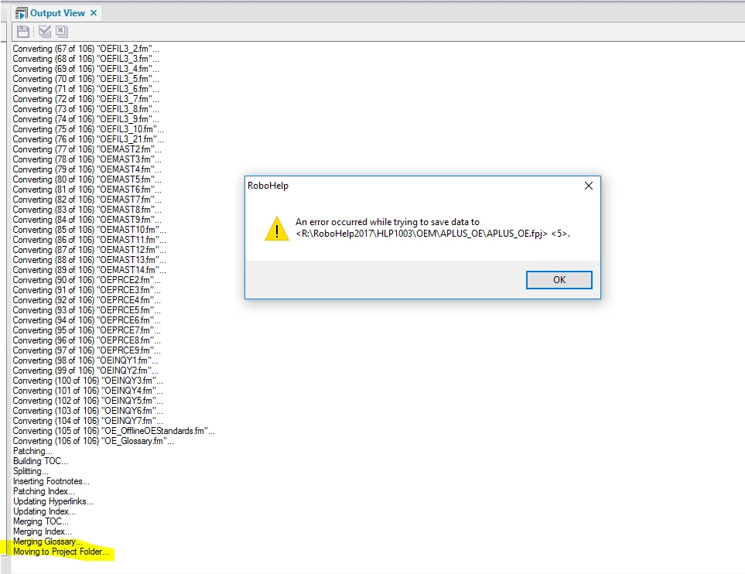
Task: Select the 'Moving to Project Folder...' log line
Action: (x=61, y=552)
